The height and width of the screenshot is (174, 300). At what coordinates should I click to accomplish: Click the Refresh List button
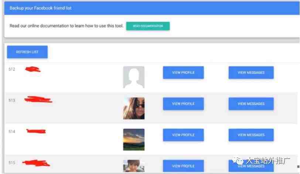tap(27, 52)
